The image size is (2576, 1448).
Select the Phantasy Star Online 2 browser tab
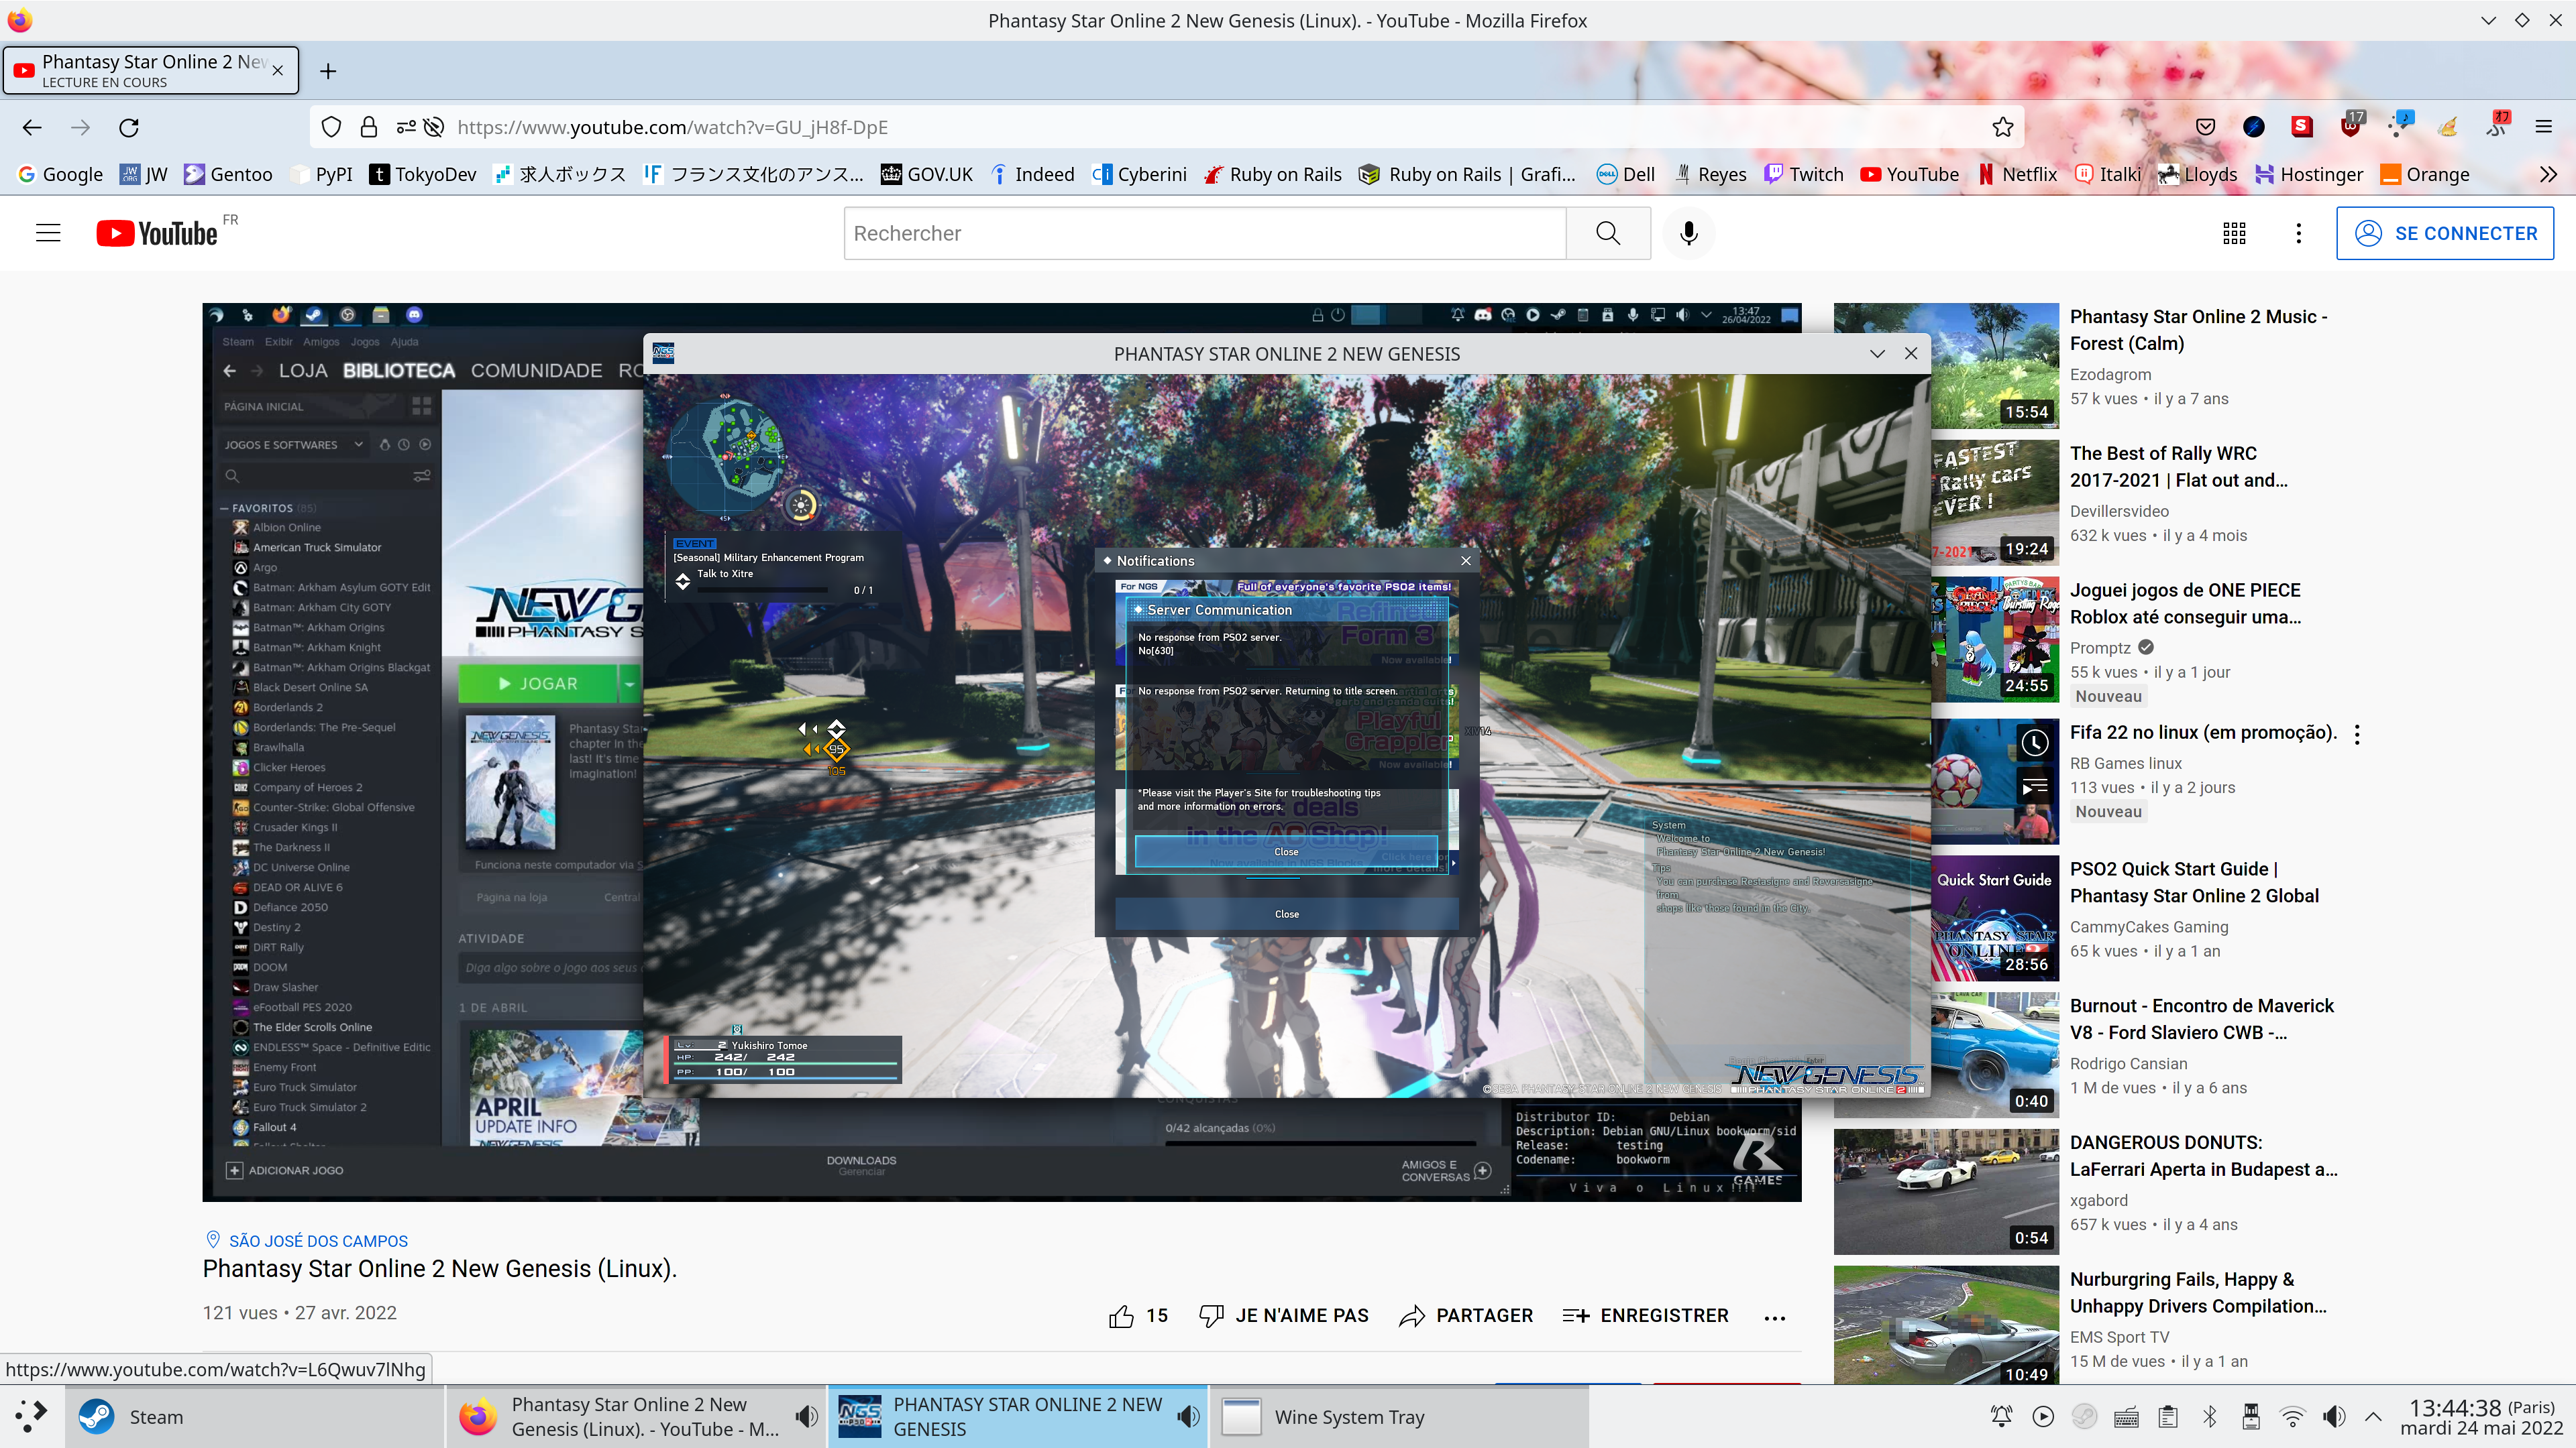click(151, 70)
